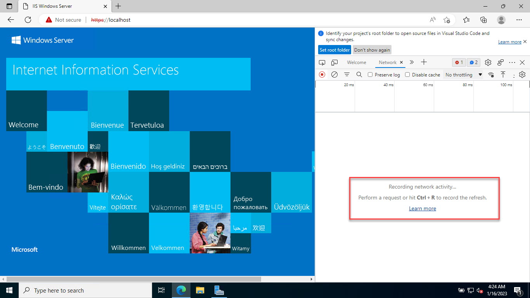530x298 pixels.
Task: Click the Welcome tile
Action: pyautogui.click(x=26, y=111)
